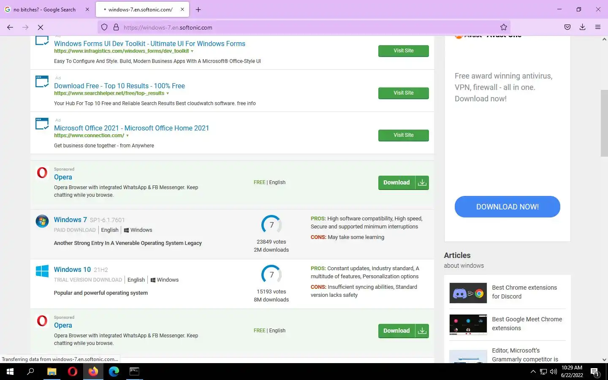Click the padlock site info icon

(x=116, y=27)
